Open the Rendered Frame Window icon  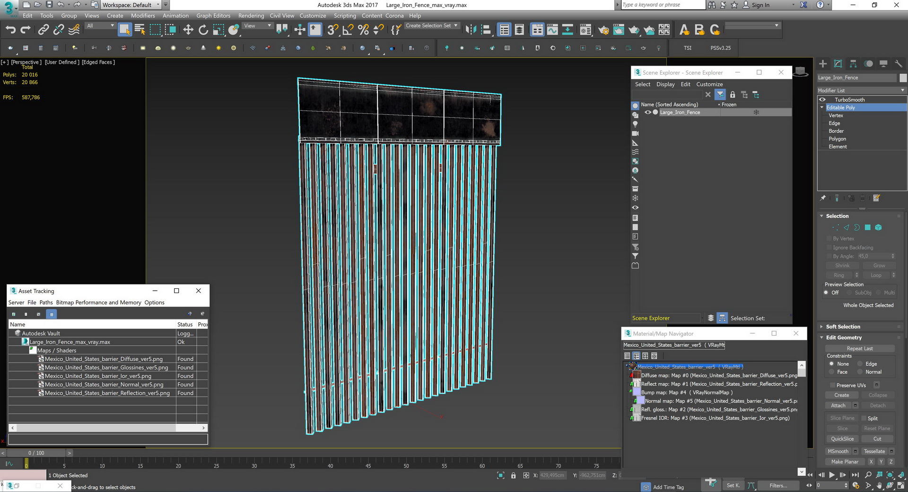tap(619, 30)
